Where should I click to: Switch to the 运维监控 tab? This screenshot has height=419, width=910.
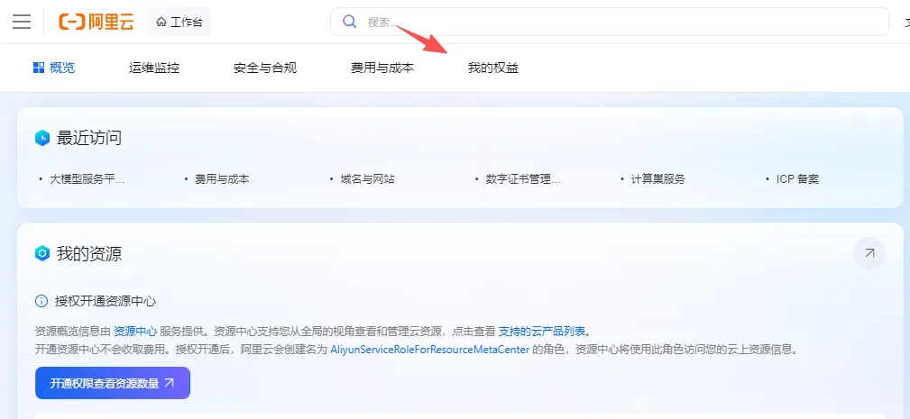click(x=154, y=68)
